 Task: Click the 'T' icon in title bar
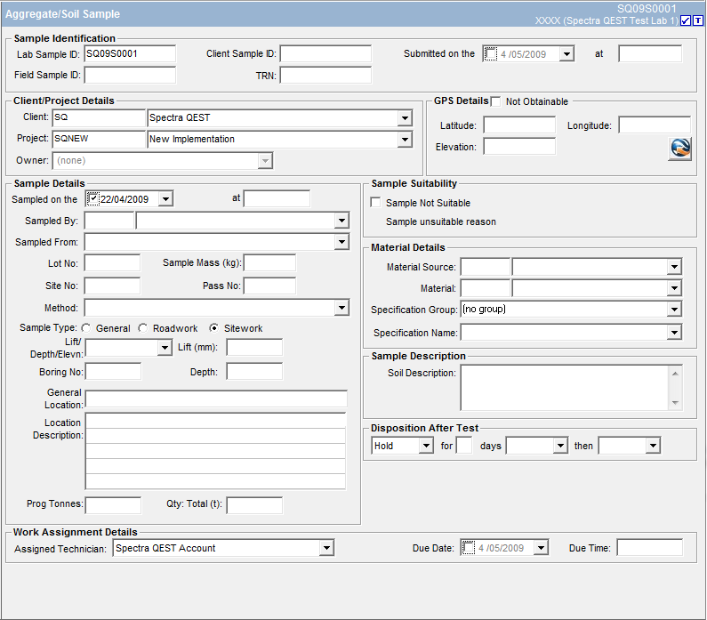click(698, 20)
